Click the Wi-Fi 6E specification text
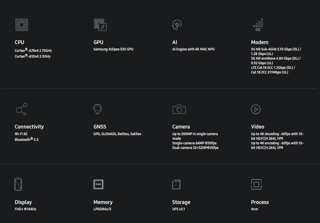 click(21, 134)
